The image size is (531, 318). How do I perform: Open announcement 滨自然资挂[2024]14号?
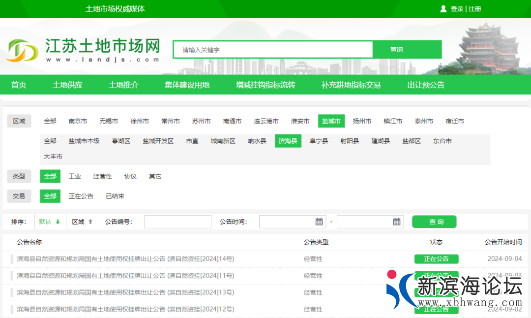tap(125, 259)
